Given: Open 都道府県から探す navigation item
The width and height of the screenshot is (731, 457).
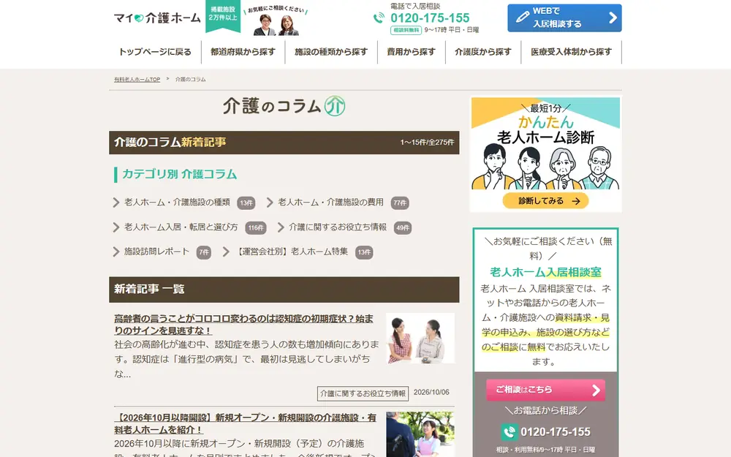Looking at the screenshot, I should (243, 52).
